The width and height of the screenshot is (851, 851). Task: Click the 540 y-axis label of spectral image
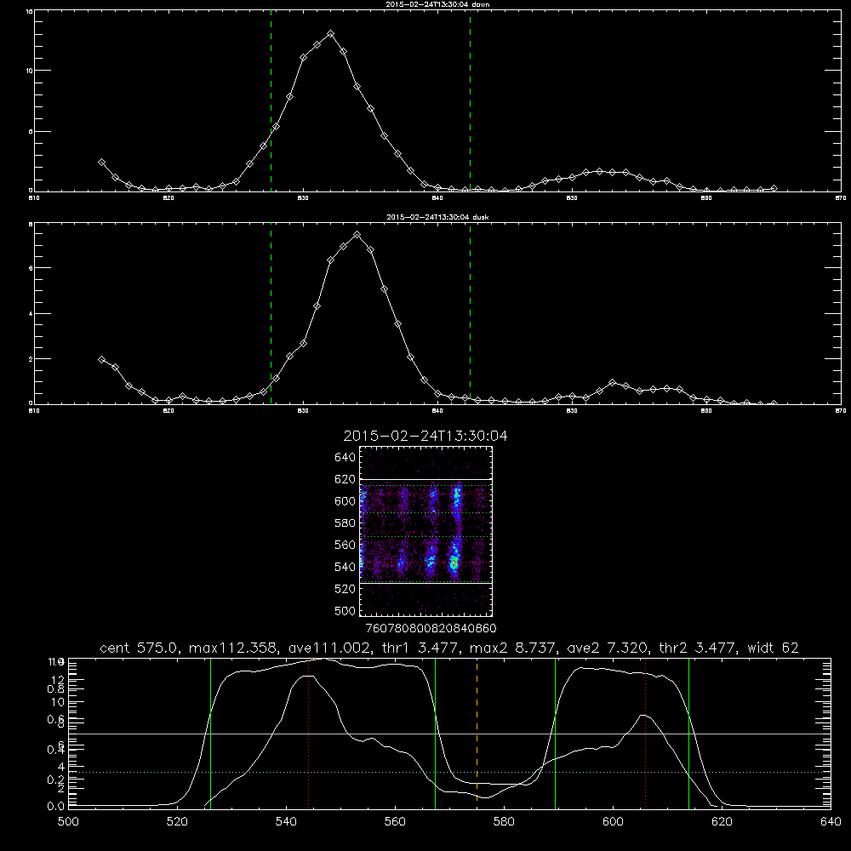pos(346,567)
